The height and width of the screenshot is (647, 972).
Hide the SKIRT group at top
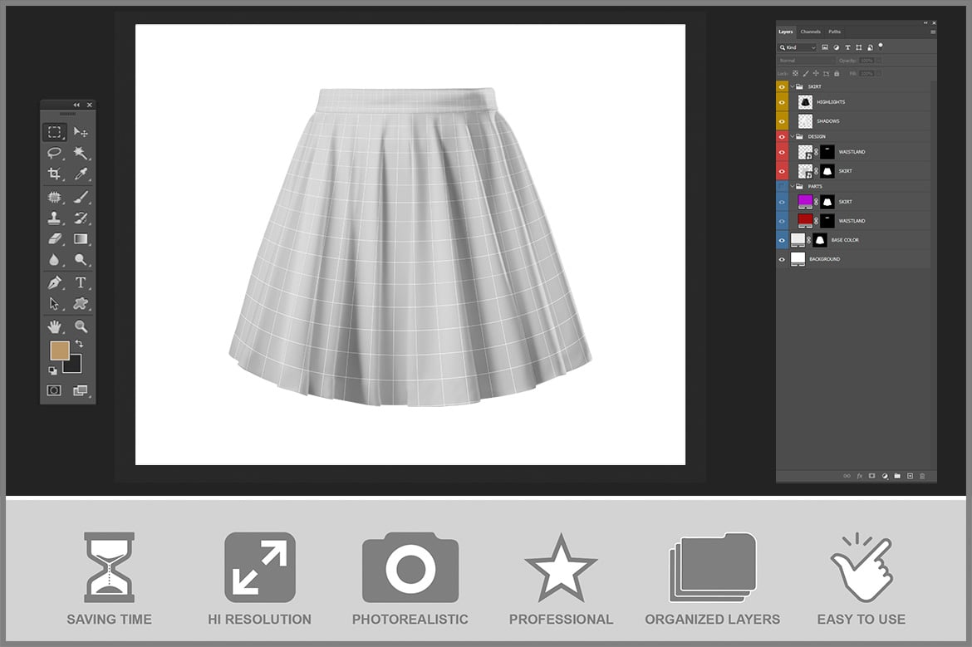pyautogui.click(x=782, y=86)
